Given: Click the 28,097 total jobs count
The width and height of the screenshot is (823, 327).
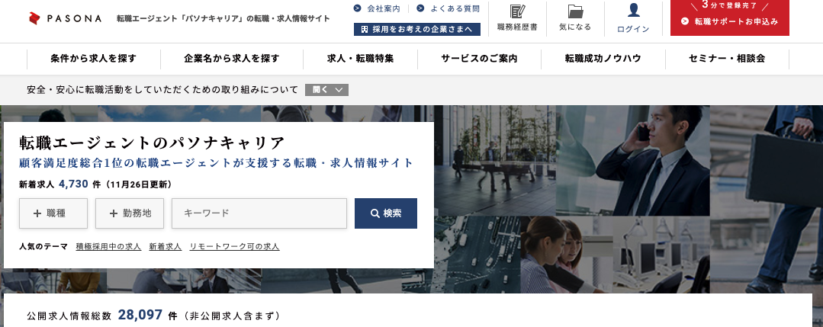Looking at the screenshot, I should click(x=140, y=315).
